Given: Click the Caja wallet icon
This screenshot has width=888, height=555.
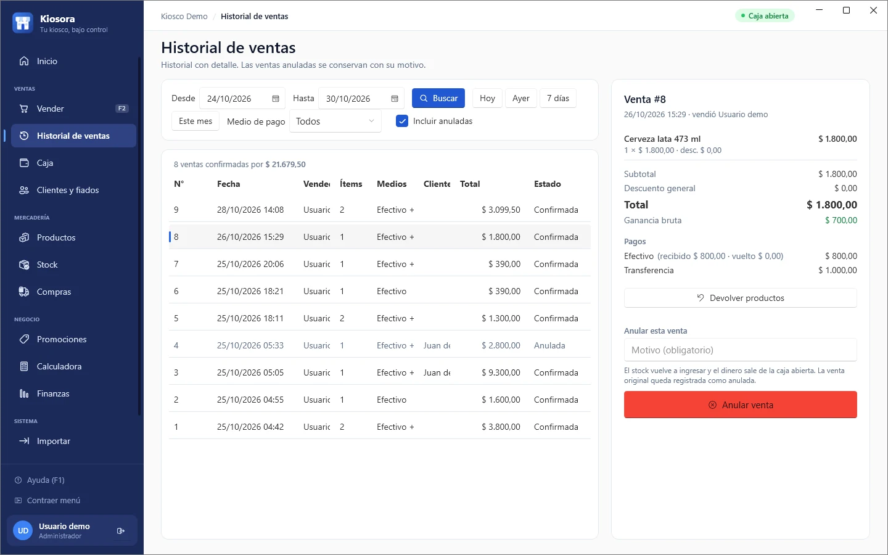Looking at the screenshot, I should click(x=24, y=163).
